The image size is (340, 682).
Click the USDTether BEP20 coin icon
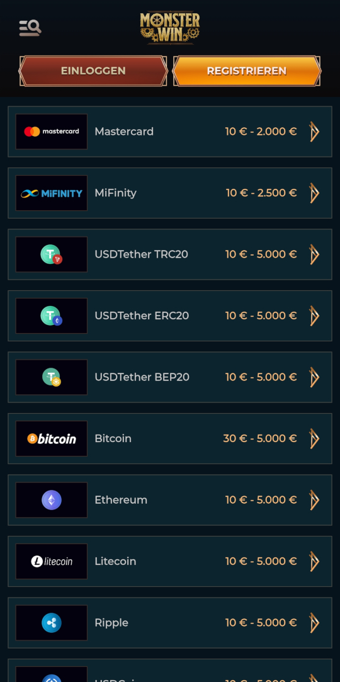click(51, 377)
